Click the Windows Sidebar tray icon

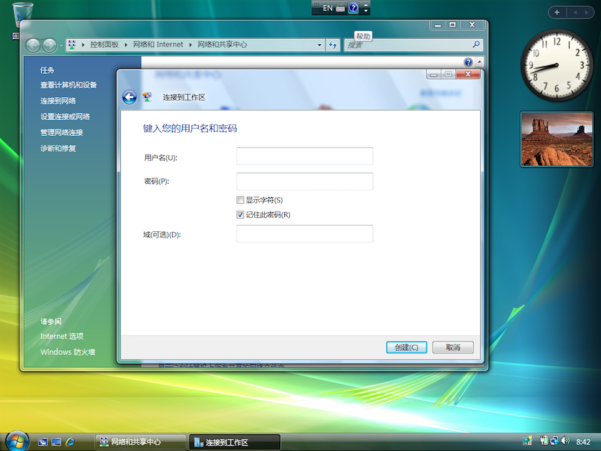coord(527,441)
